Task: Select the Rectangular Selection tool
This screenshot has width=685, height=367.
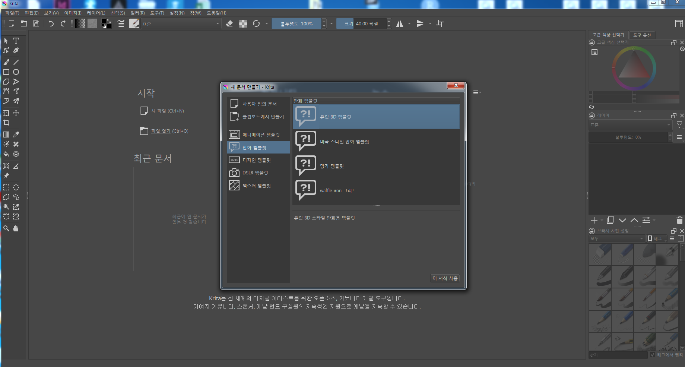Action: point(6,187)
